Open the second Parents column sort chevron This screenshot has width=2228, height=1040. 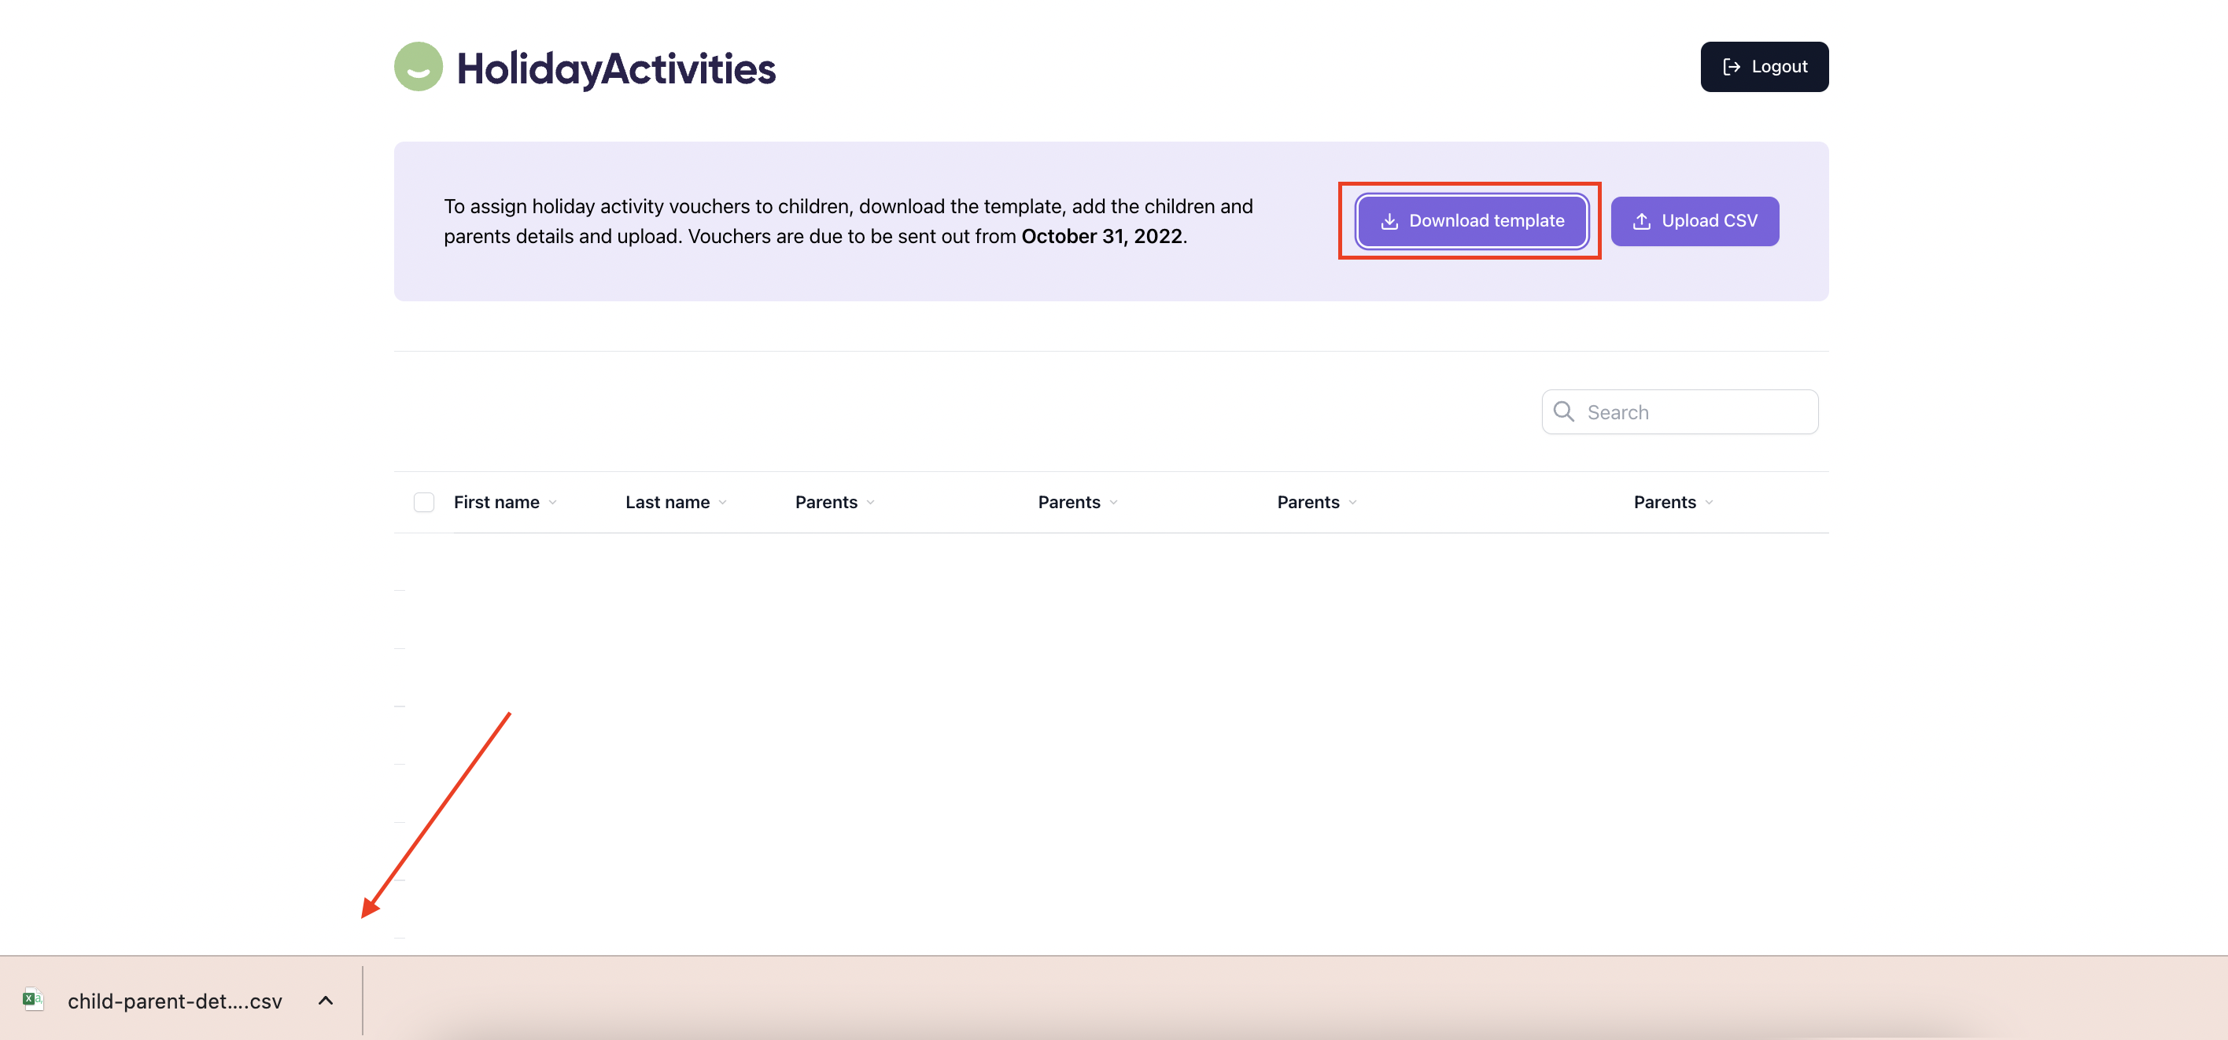tap(1113, 503)
